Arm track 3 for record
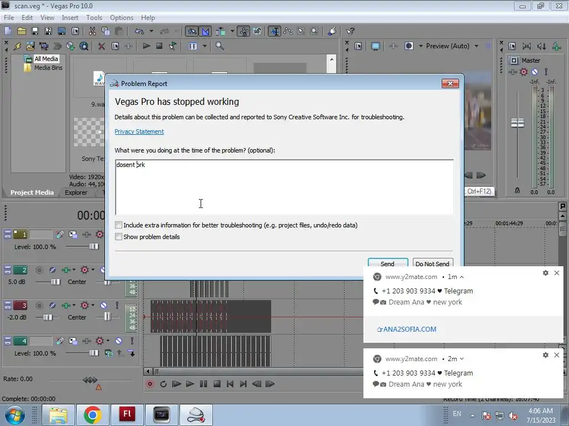The image size is (569, 426). tap(39, 306)
